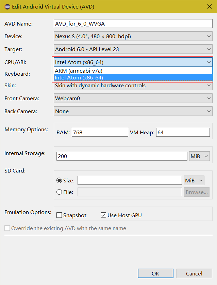This screenshot has height=285, width=217.
Task: Click the Cancel button
Action: tap(194, 273)
